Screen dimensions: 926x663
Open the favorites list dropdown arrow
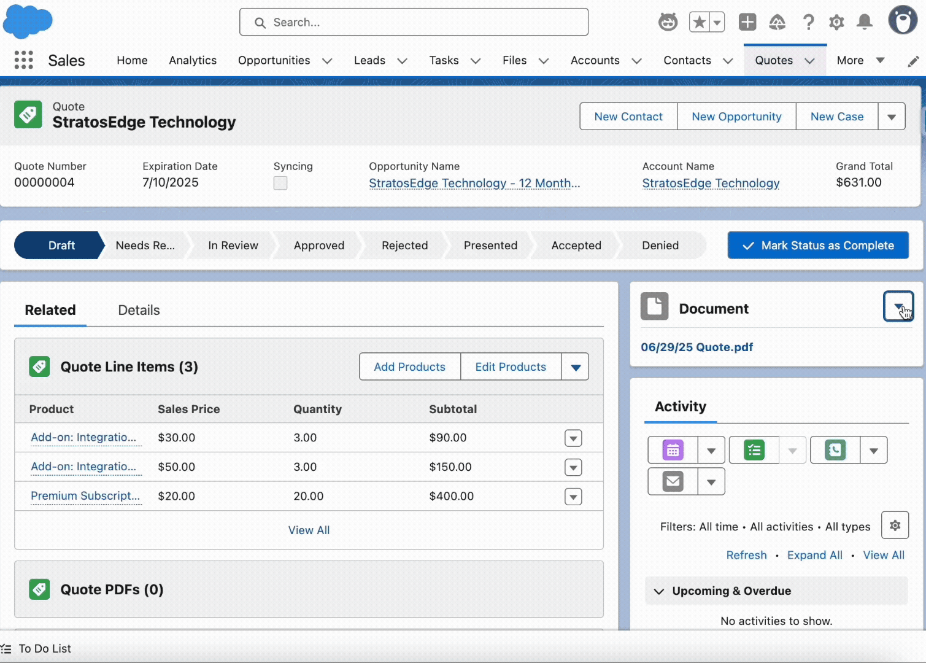point(717,23)
